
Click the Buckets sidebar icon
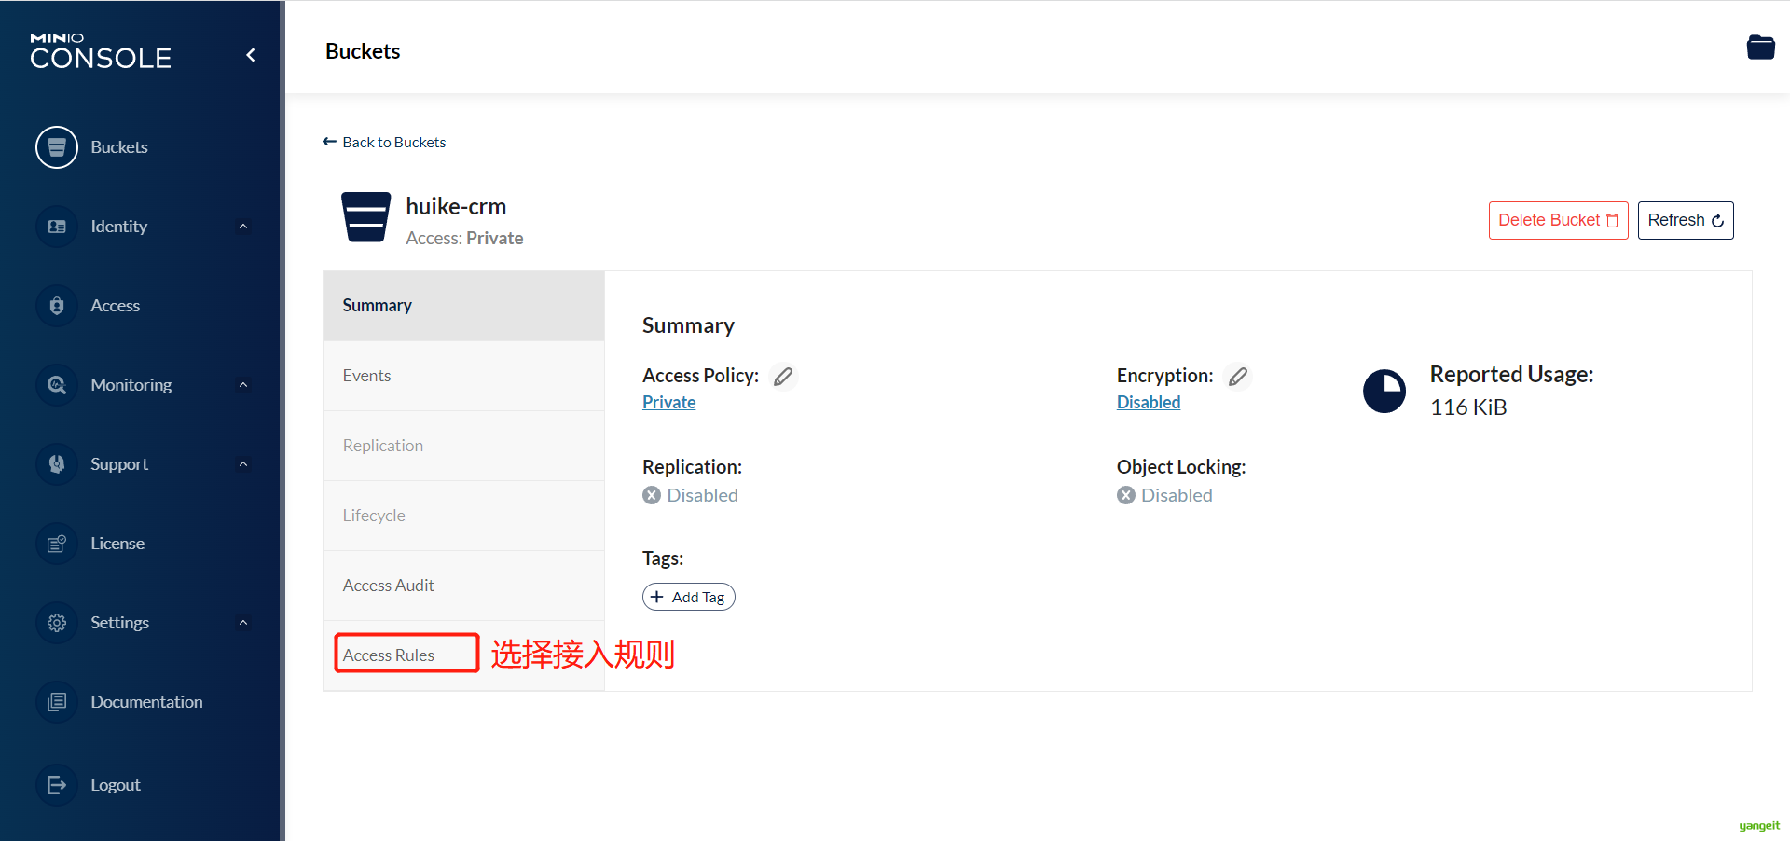(x=57, y=147)
